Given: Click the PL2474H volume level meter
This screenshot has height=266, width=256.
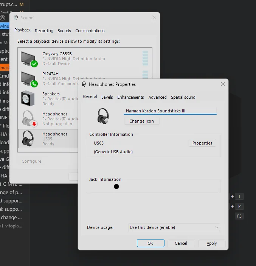Looking at the screenshot, I should [x=145, y=75].
